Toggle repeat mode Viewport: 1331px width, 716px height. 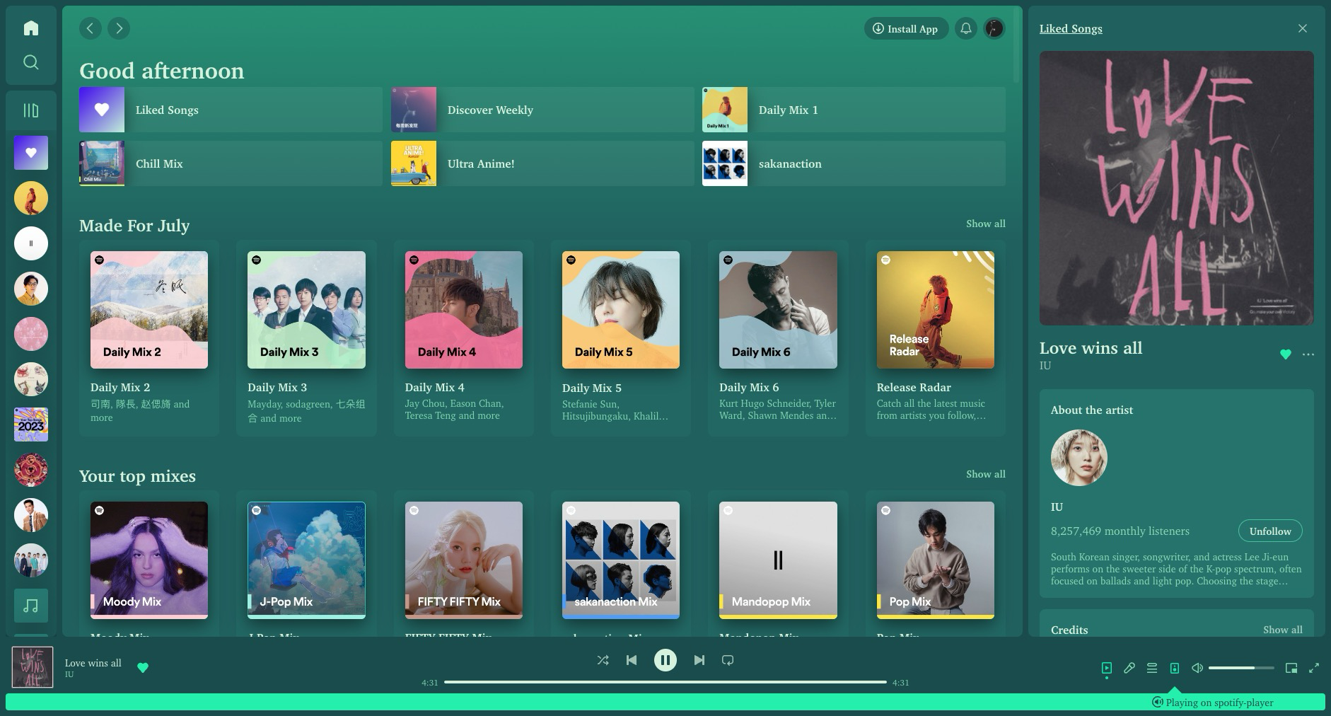728,660
